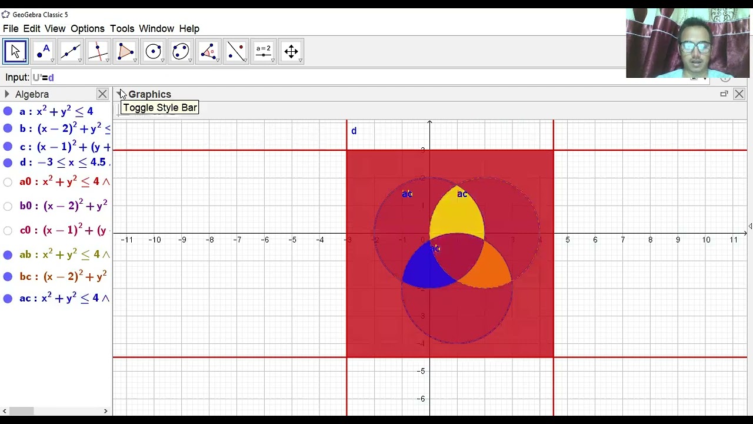Select the Ellipse conic tool
This screenshot has height=424, width=753.
point(181,51)
